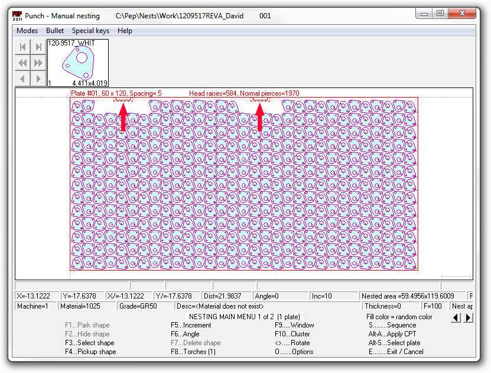Click the single right arrow part button

tap(38, 79)
